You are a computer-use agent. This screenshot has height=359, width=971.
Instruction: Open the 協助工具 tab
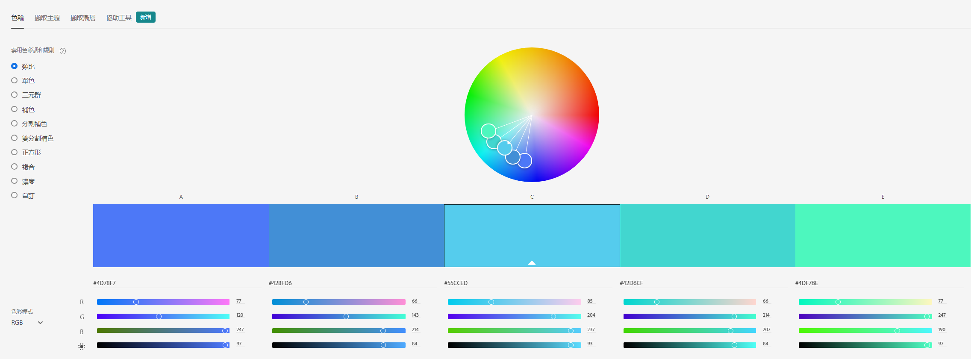tap(119, 18)
